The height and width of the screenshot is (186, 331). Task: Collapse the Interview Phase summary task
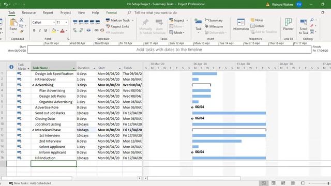click(33, 130)
